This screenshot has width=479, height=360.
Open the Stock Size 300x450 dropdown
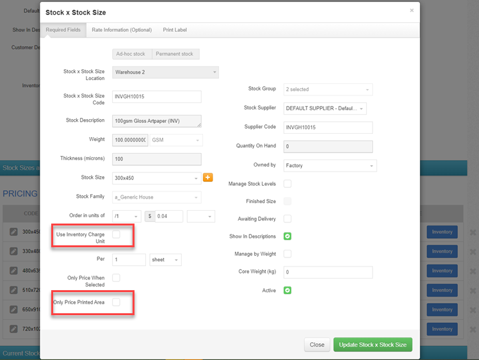pos(156,178)
